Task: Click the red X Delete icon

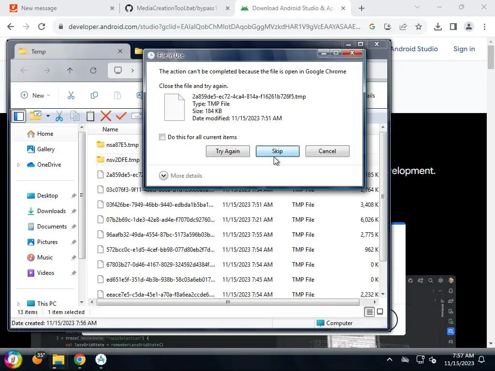Action: click(x=106, y=116)
